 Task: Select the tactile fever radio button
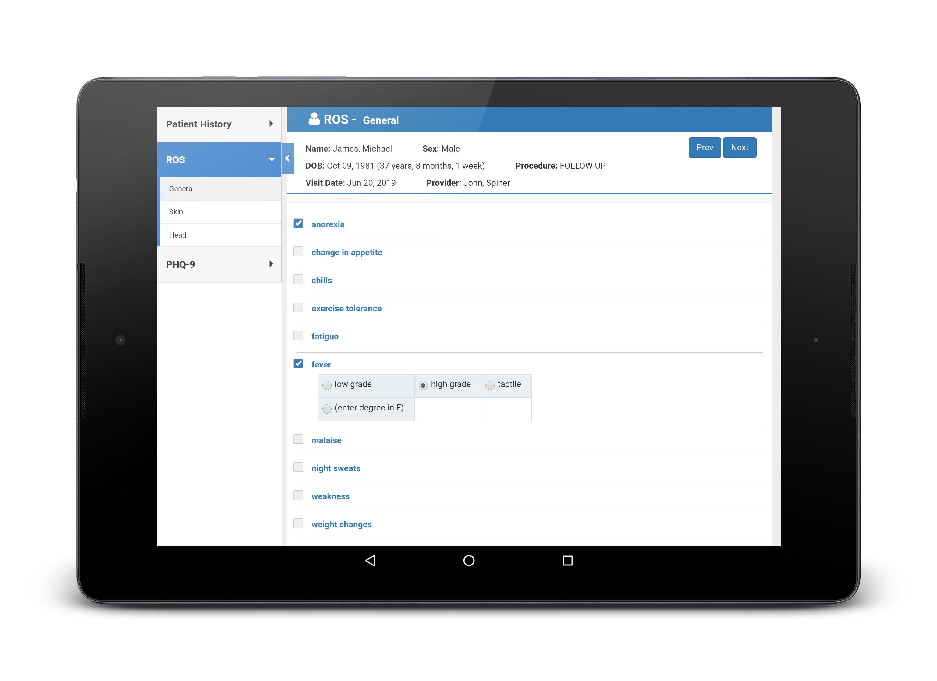488,385
